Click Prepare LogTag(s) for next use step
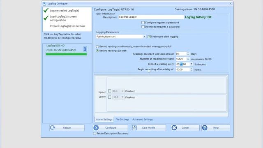 tap(67, 26)
